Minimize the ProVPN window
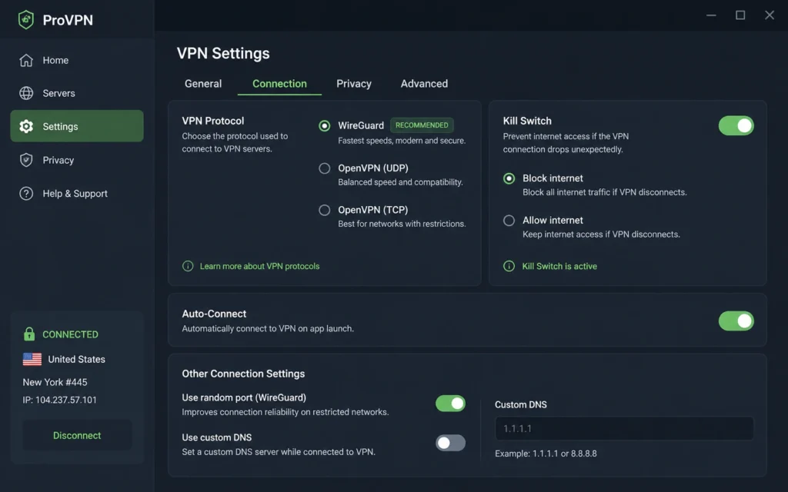788x492 pixels. (711, 15)
